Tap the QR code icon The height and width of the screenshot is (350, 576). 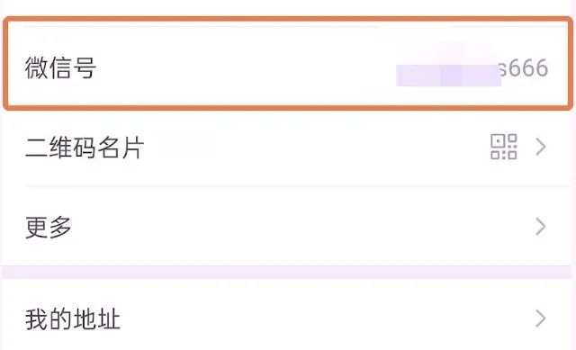[x=504, y=147]
